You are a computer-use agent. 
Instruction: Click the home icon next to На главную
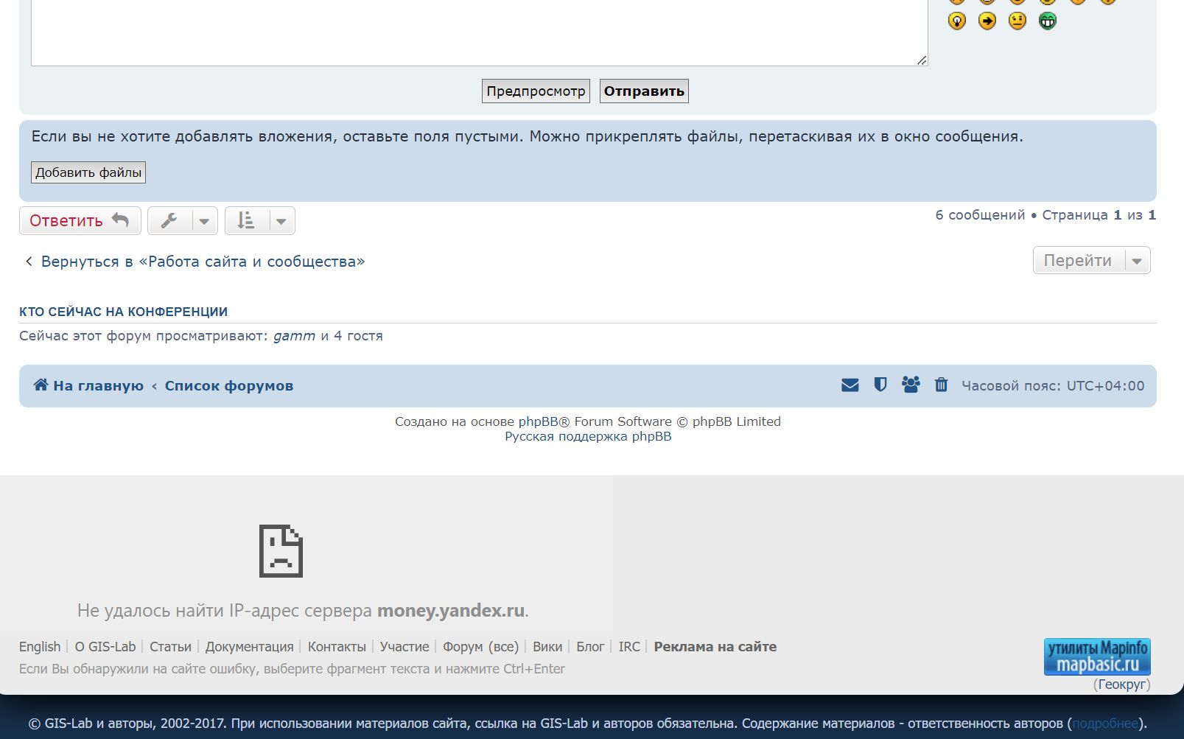tap(40, 385)
